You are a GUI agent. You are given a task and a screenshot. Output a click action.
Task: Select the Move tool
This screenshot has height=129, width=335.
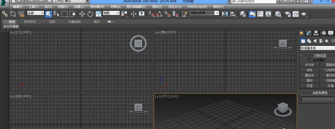pos(82,14)
